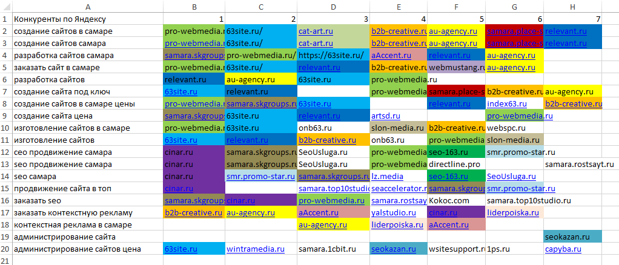Click the Kokoc.com cell
619x265 pixels.
(x=456, y=201)
